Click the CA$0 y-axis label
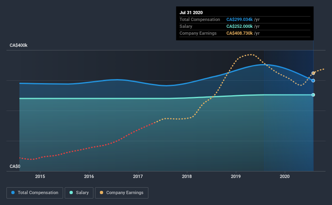The height and width of the screenshot is (205, 332). point(15,167)
